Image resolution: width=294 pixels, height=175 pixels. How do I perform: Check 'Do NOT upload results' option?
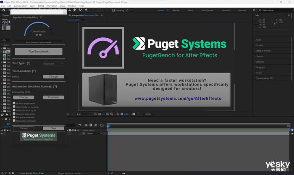pyautogui.click(x=14, y=103)
